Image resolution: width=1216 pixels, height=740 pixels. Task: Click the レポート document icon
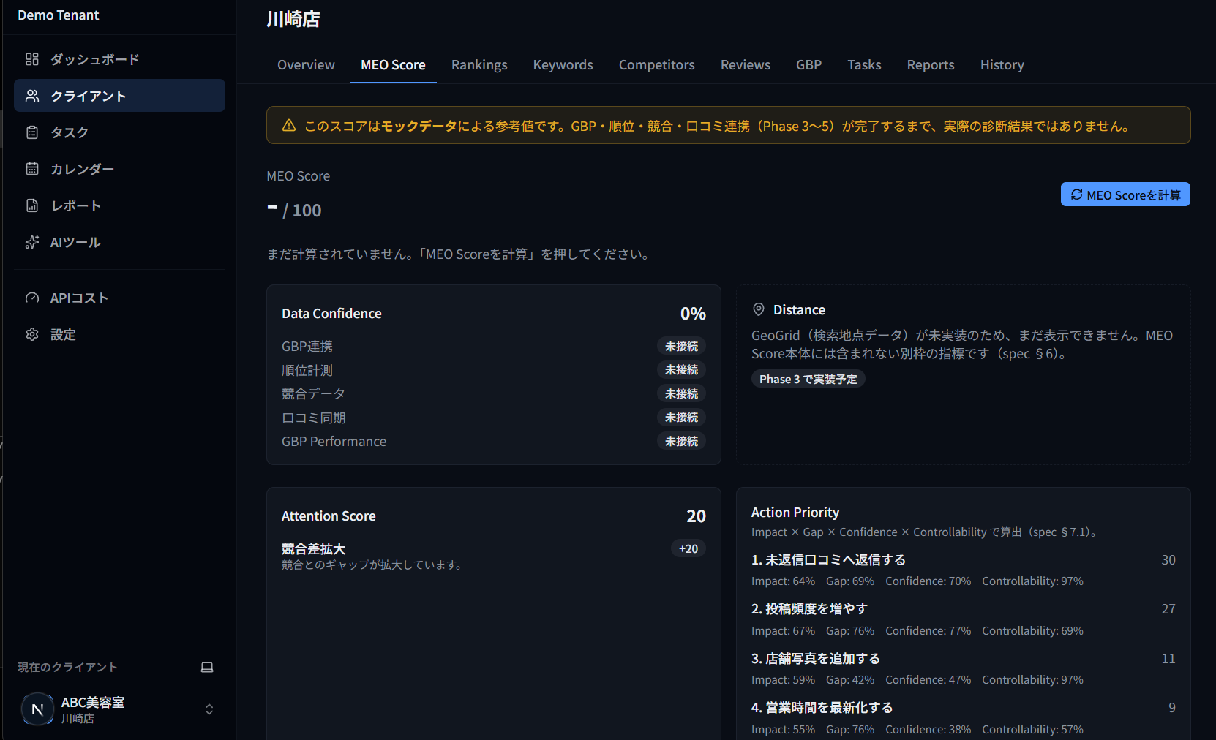32,205
